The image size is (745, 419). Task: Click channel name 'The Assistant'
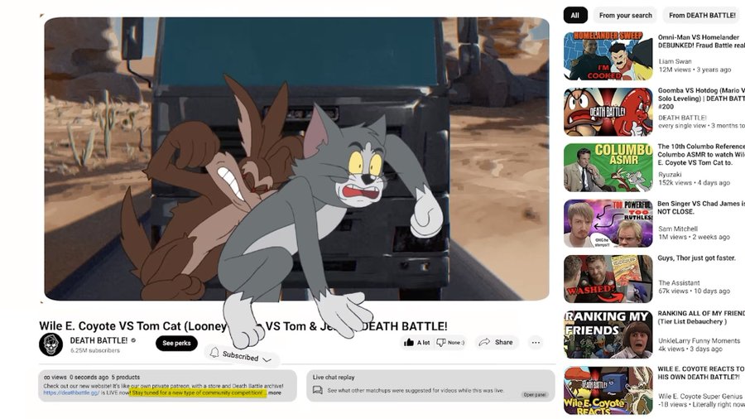[x=679, y=282]
